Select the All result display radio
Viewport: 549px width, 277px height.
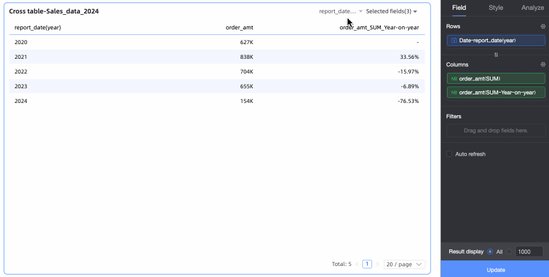coord(490,251)
